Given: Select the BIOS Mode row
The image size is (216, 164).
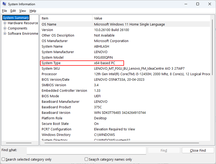Looking at the screenshot, I should pos(125,96).
